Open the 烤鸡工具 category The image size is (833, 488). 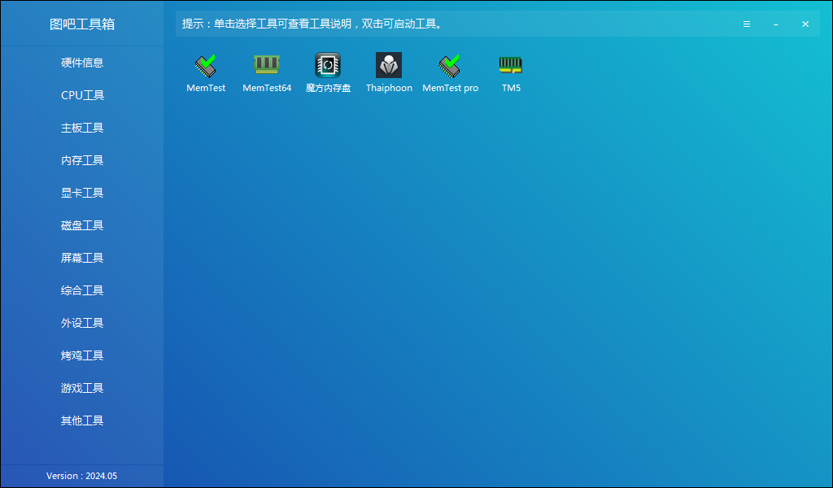click(x=82, y=355)
